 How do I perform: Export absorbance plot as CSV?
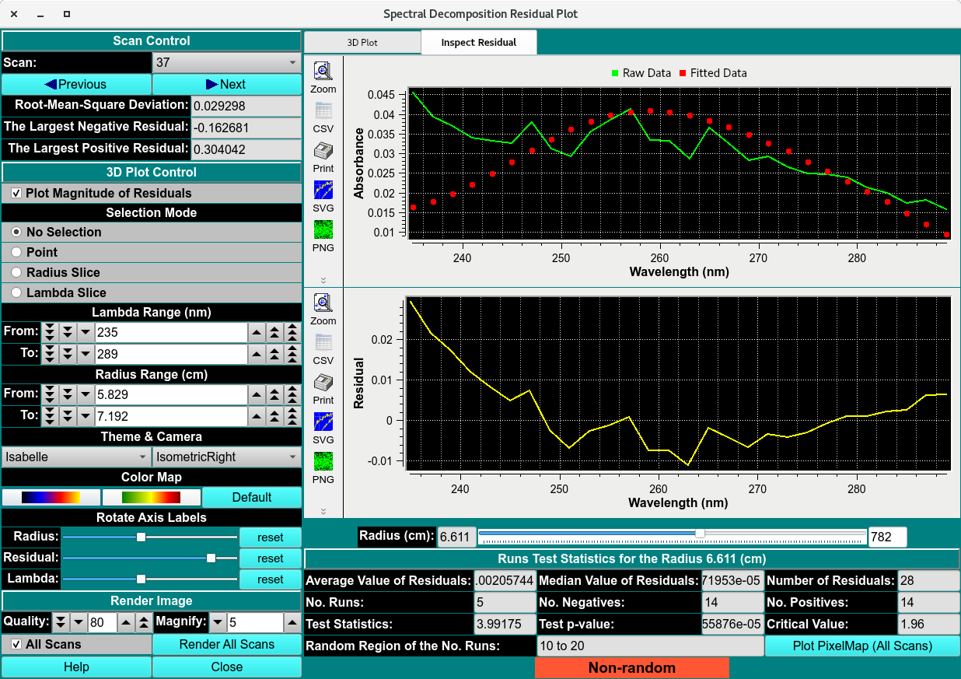pyautogui.click(x=323, y=111)
